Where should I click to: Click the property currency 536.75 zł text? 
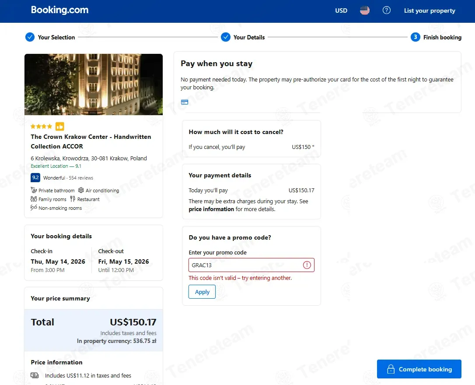pyautogui.click(x=117, y=341)
